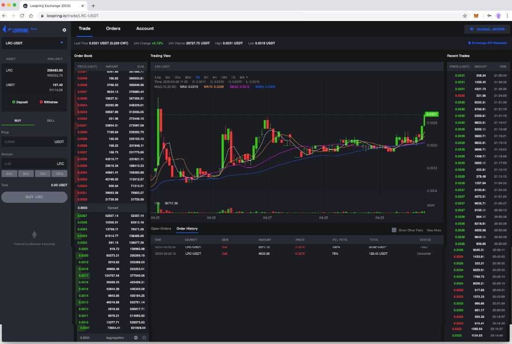Open a new browser tab
The width and height of the screenshot is (512, 344).
93,6
